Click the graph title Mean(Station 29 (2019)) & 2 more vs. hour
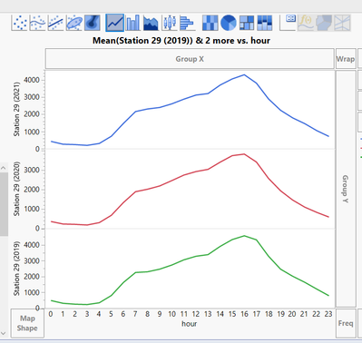 (181, 41)
